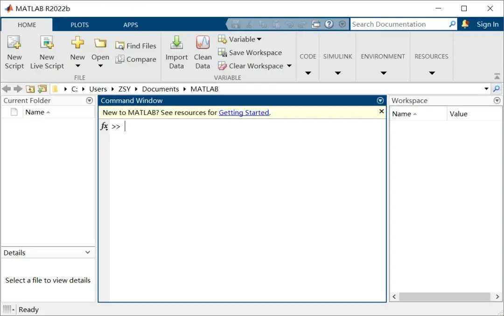Click Save Workspace
504x316 pixels.
click(250, 52)
